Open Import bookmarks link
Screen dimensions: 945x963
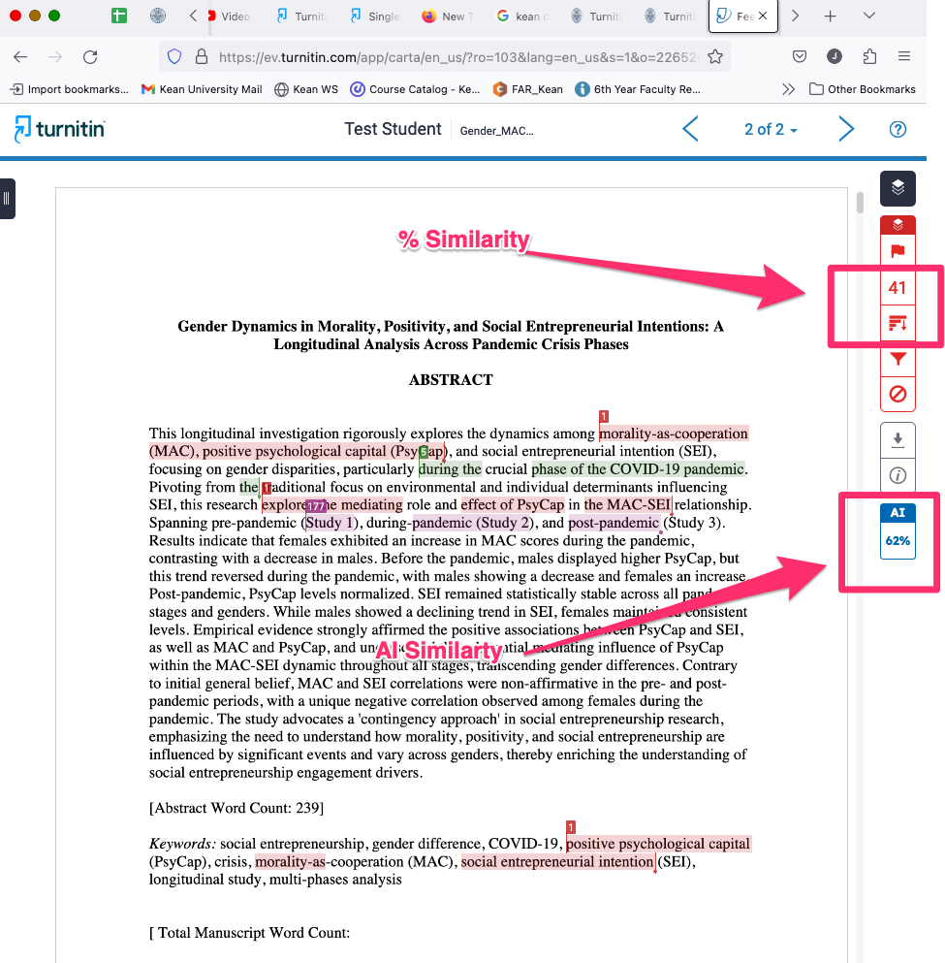(70, 89)
